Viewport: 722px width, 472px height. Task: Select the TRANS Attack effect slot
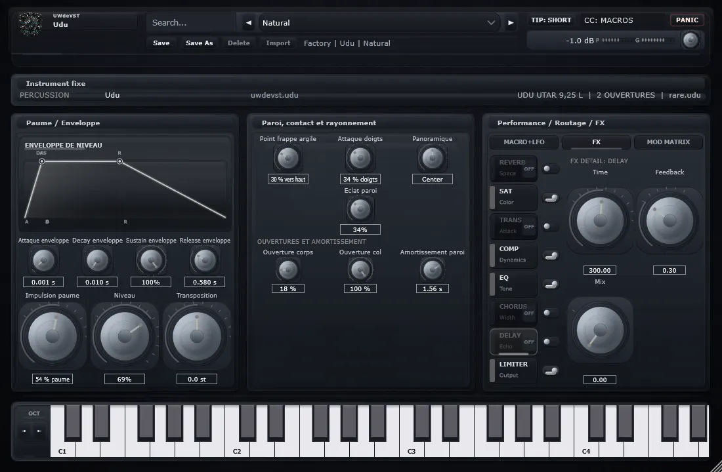513,226
